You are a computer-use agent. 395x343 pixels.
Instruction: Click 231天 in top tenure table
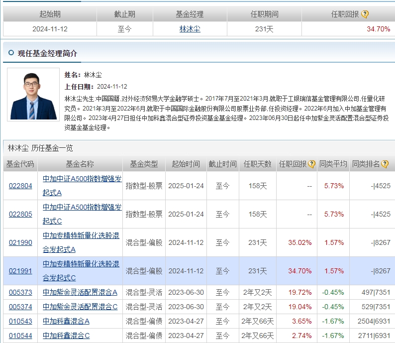click(x=264, y=29)
